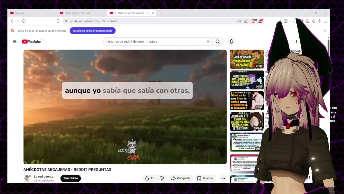
Task: Open more actions ellipsis under video
Action: [x=223, y=178]
